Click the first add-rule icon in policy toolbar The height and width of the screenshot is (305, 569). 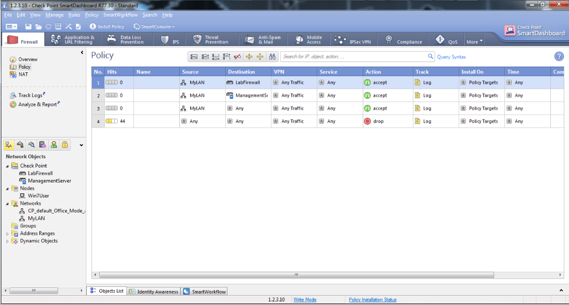click(194, 57)
